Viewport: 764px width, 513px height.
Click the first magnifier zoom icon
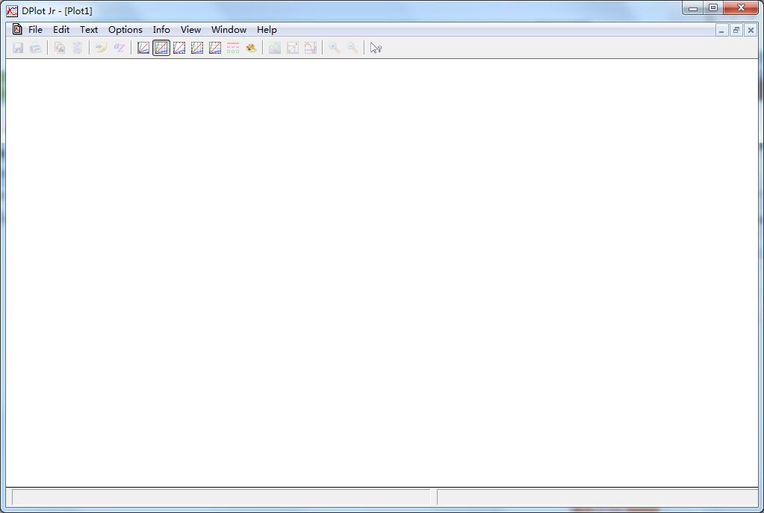click(x=335, y=48)
